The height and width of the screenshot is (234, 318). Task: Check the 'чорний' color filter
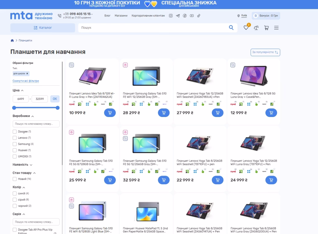pyautogui.click(x=15, y=206)
